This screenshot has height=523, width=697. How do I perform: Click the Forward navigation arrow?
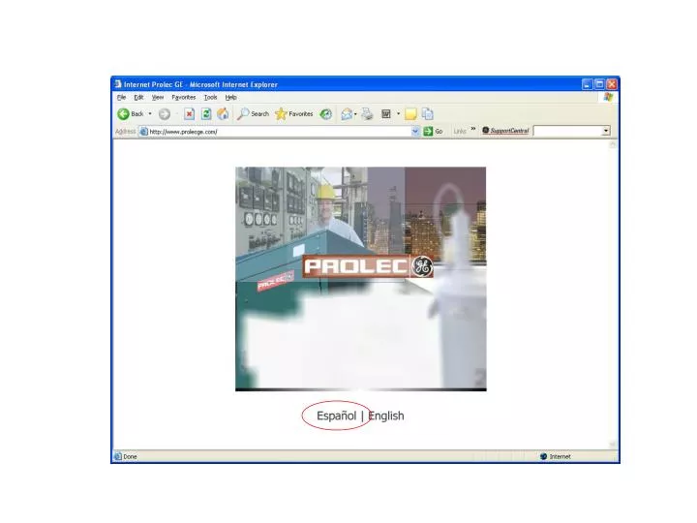165,114
